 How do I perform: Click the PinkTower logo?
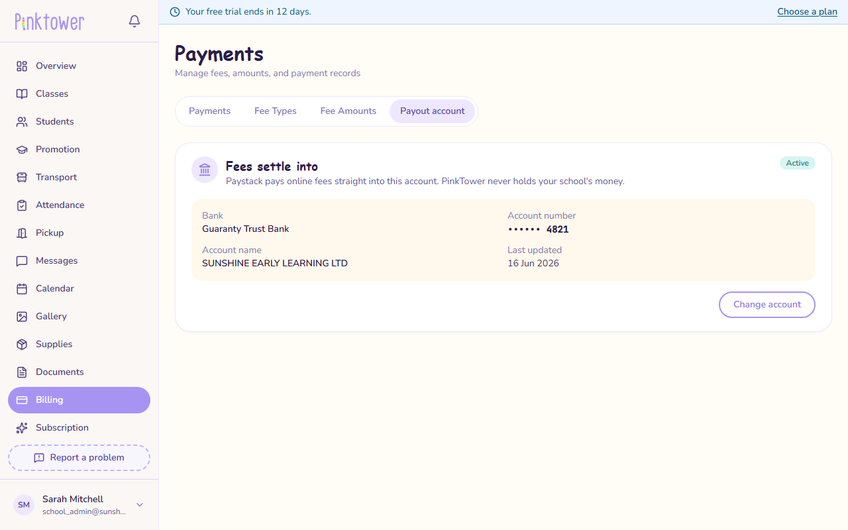tap(50, 22)
